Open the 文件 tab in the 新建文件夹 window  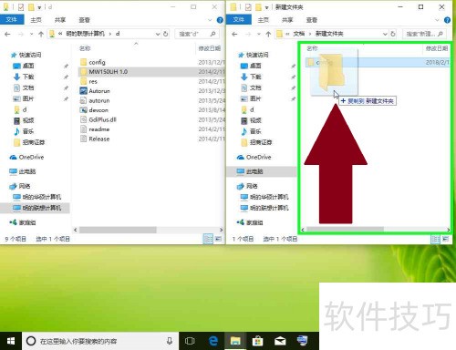(x=239, y=20)
